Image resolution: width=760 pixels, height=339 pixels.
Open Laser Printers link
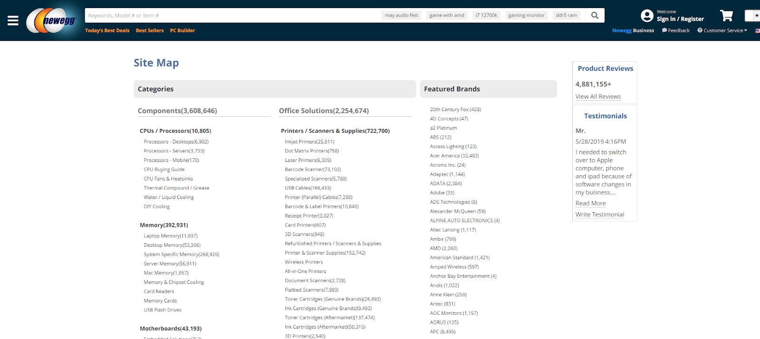coord(308,160)
